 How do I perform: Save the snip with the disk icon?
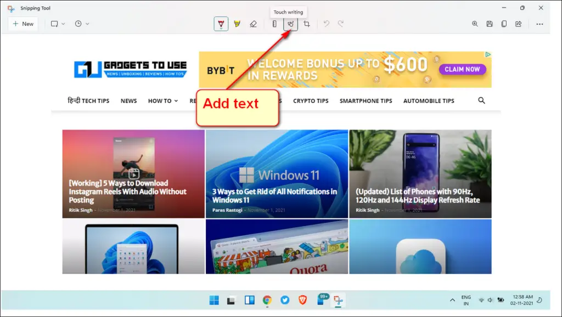(x=489, y=24)
